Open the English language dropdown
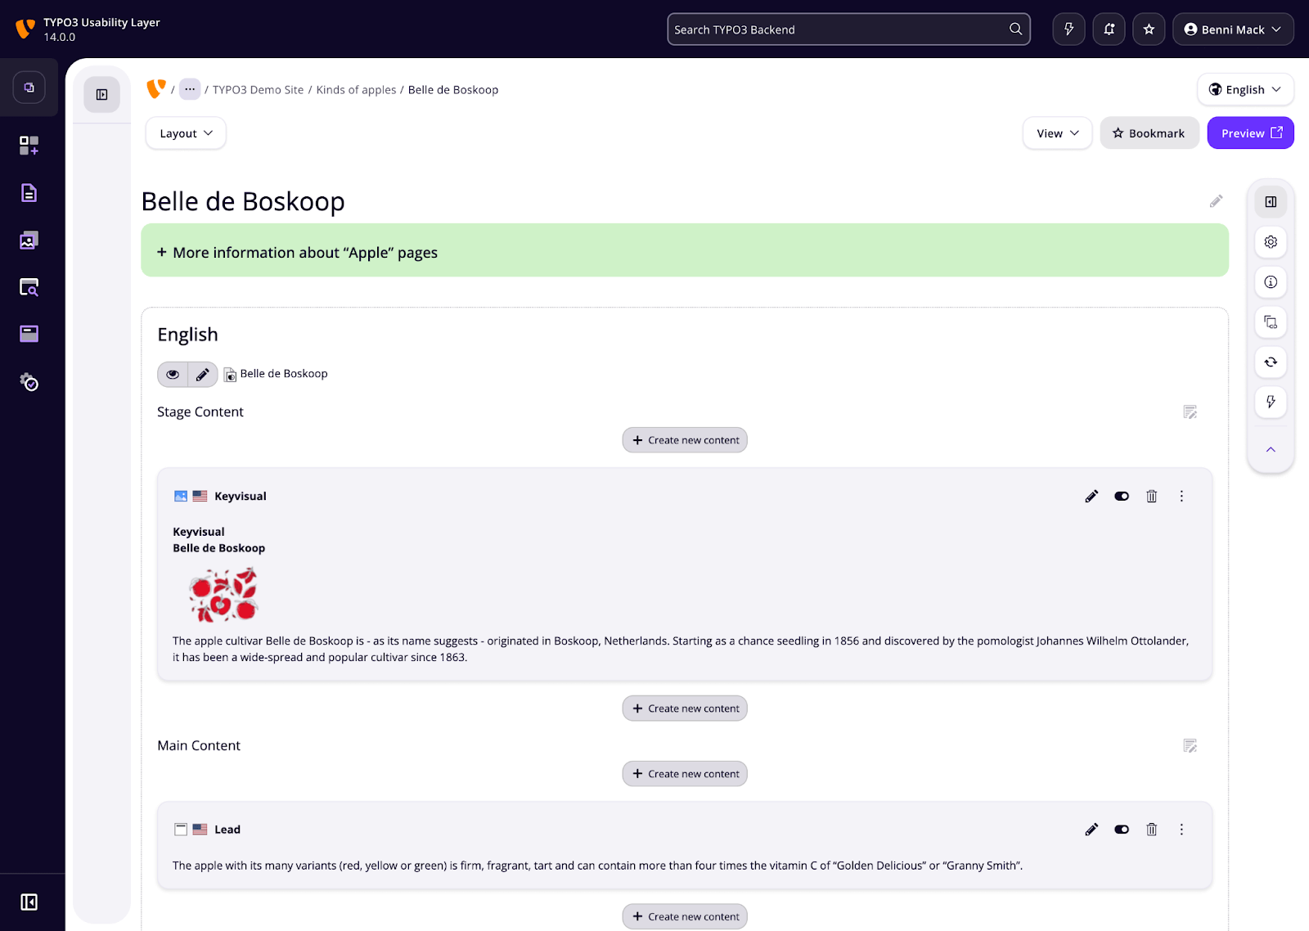 (1244, 90)
